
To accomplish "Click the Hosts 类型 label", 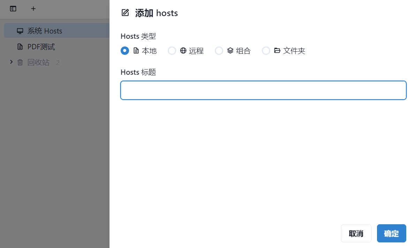I will click(138, 36).
